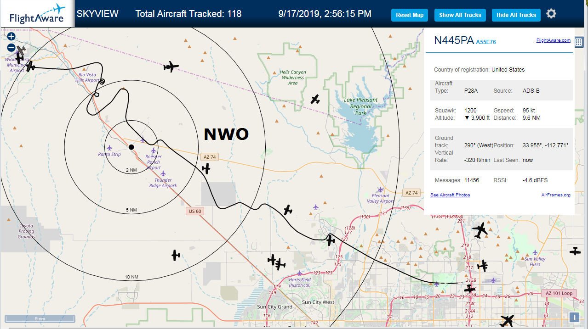Click the Sun City Grand label
This screenshot has height=329, width=588.
pos(275,307)
